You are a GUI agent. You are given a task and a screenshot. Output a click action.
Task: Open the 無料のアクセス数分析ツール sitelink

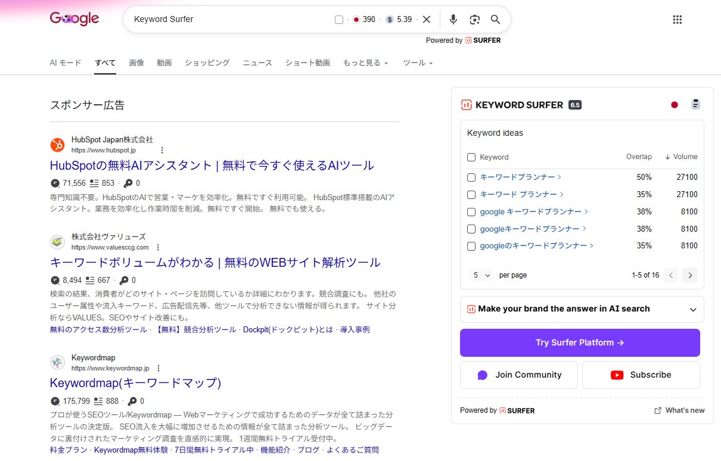(98, 329)
